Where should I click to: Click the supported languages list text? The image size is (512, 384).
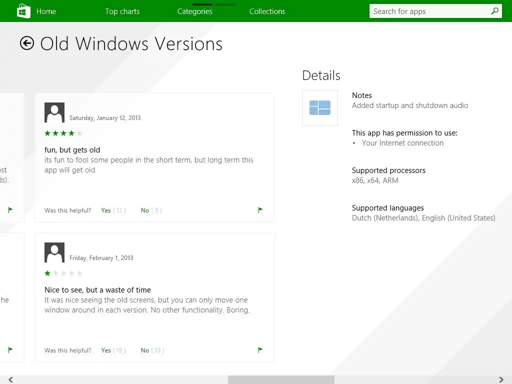[423, 218]
